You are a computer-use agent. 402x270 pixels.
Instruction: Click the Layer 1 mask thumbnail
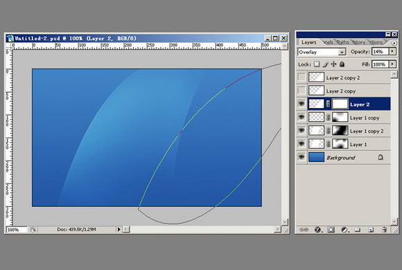340,144
